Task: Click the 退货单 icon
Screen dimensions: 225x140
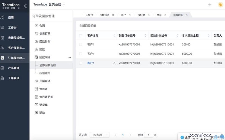Action: (x=36, y=105)
